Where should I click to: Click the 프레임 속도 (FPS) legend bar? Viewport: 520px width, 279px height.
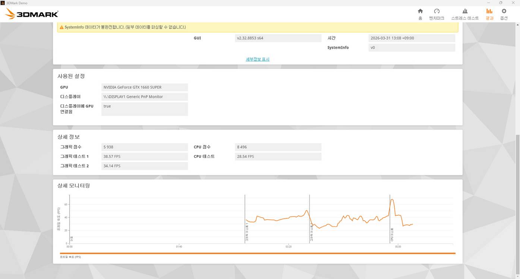tap(257, 253)
